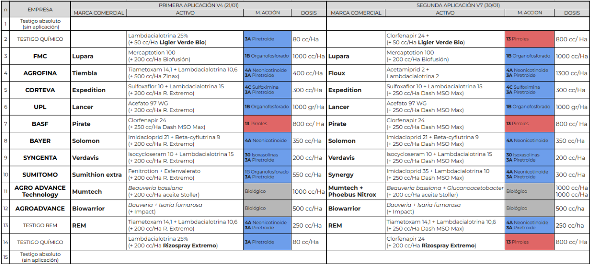The height and width of the screenshot is (264, 590).
Task: Click the Synergy brand cell
Action: (x=356, y=175)
